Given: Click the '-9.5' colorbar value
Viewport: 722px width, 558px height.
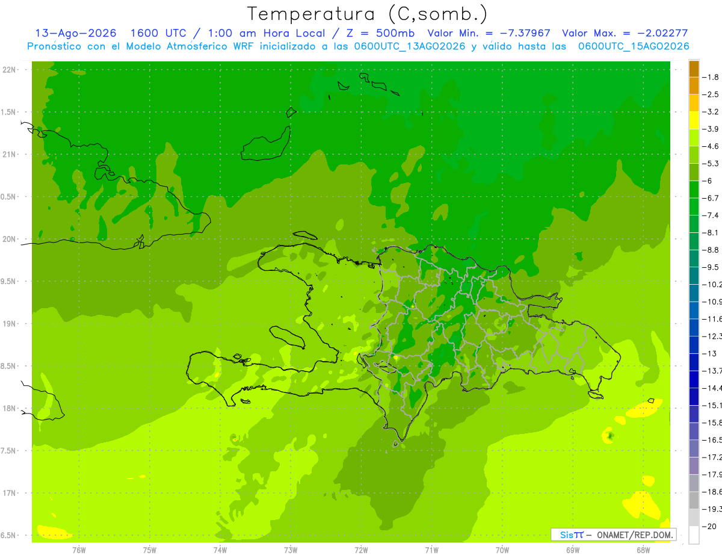Looking at the screenshot, I should [711, 267].
